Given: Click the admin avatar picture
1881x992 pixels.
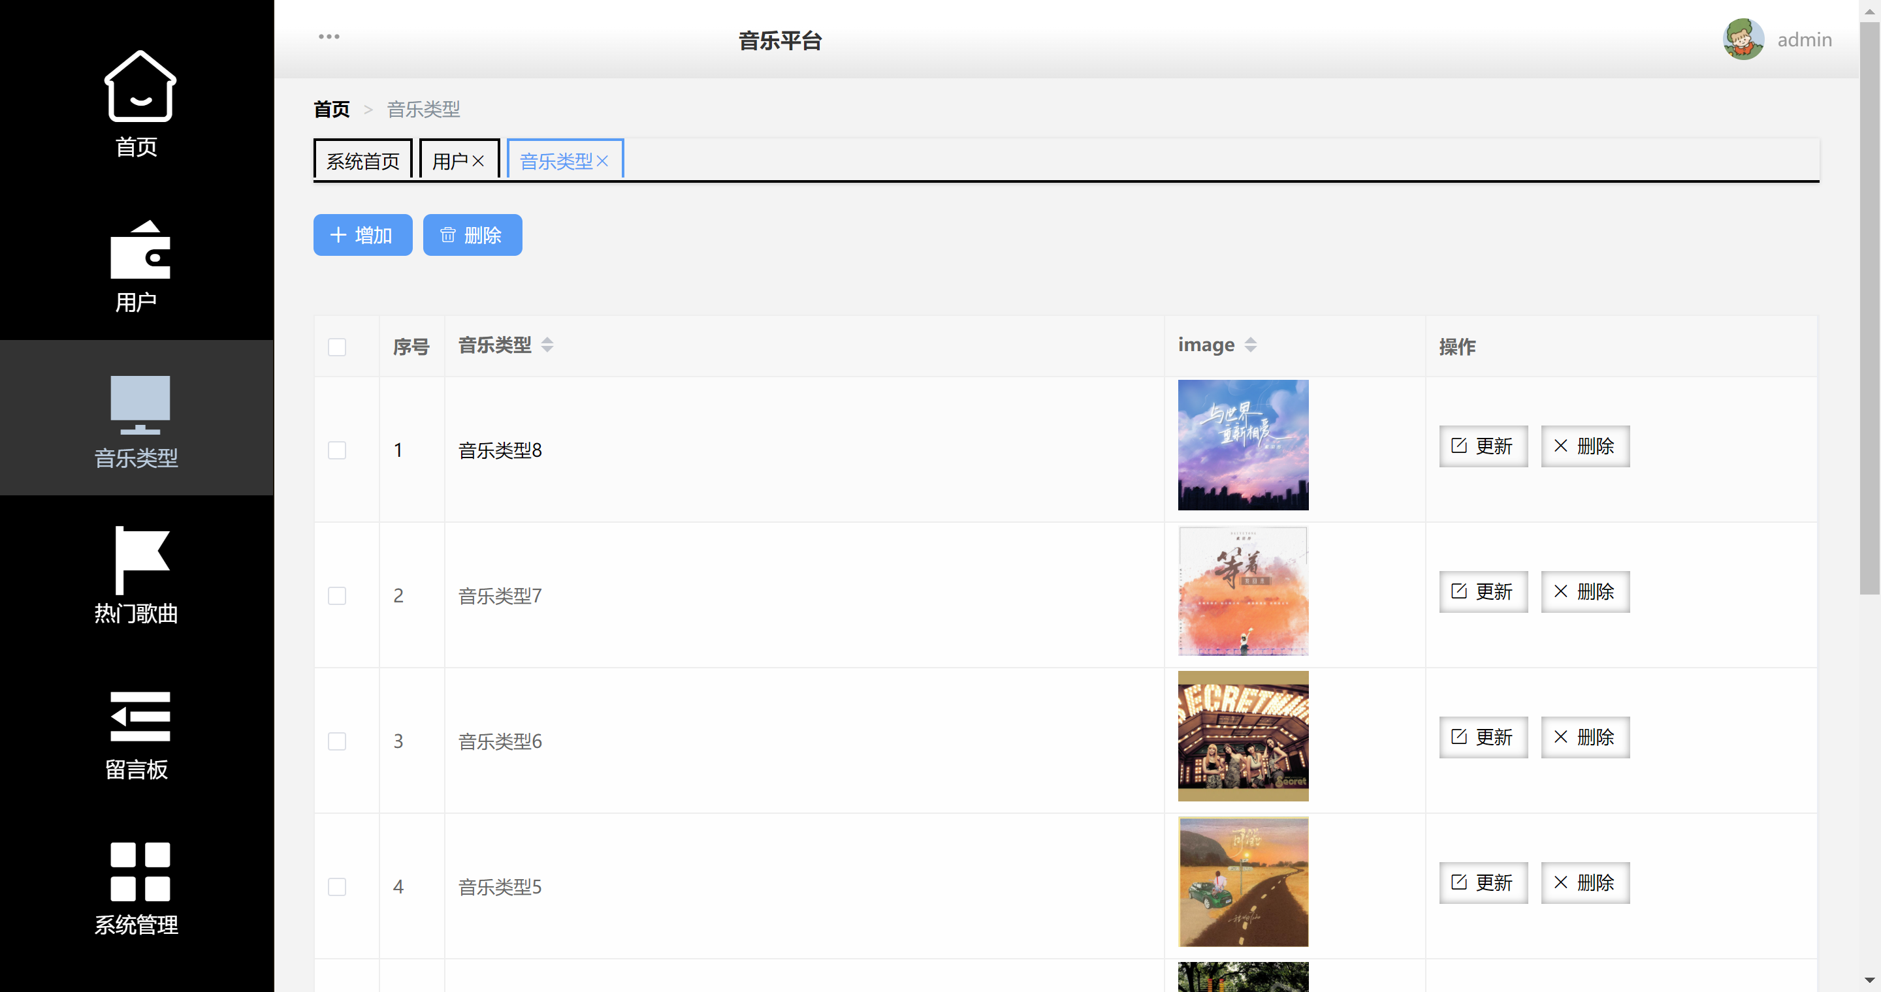Looking at the screenshot, I should pyautogui.click(x=1743, y=39).
